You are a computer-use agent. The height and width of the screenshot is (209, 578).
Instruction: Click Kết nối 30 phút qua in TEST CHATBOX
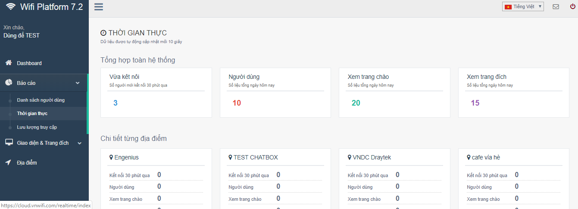[249, 175]
